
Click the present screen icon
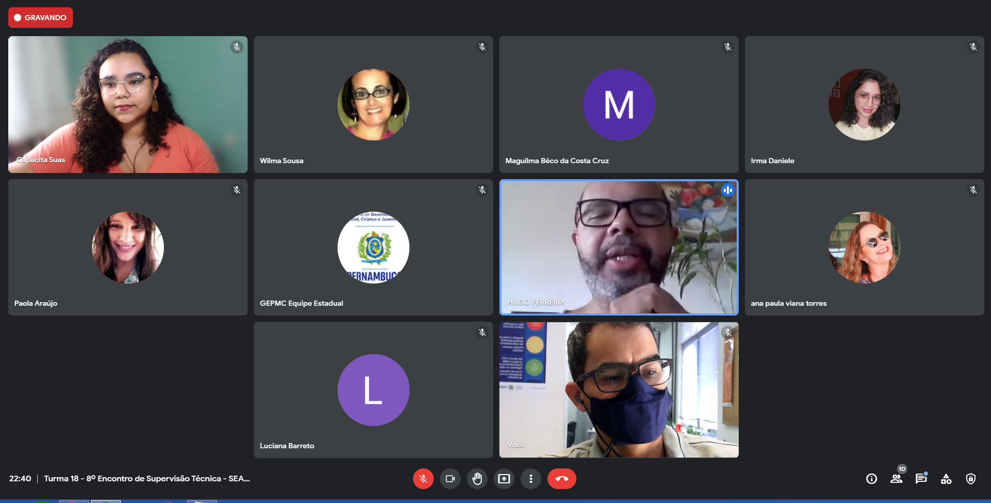click(504, 479)
